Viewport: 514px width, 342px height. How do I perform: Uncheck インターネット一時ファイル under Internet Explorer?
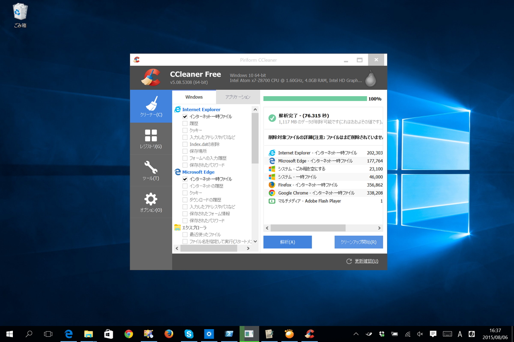[x=185, y=116]
